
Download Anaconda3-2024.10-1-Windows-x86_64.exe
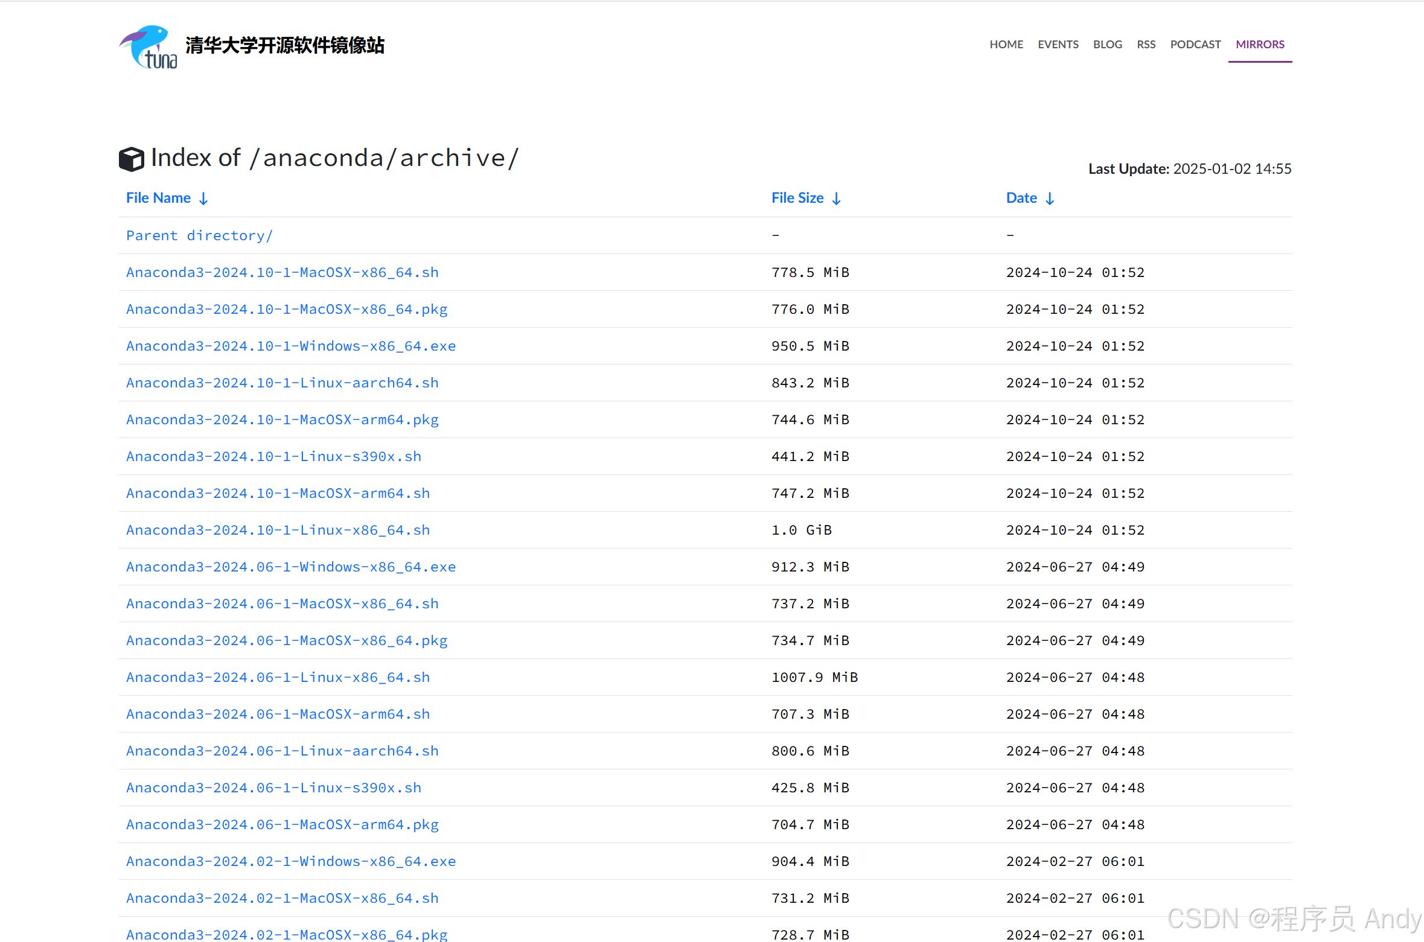[x=290, y=346]
